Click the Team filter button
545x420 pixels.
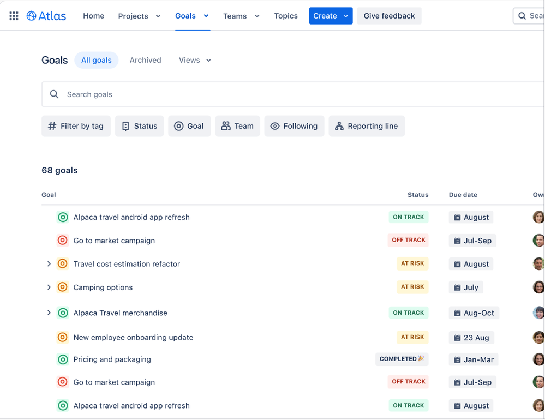click(237, 126)
